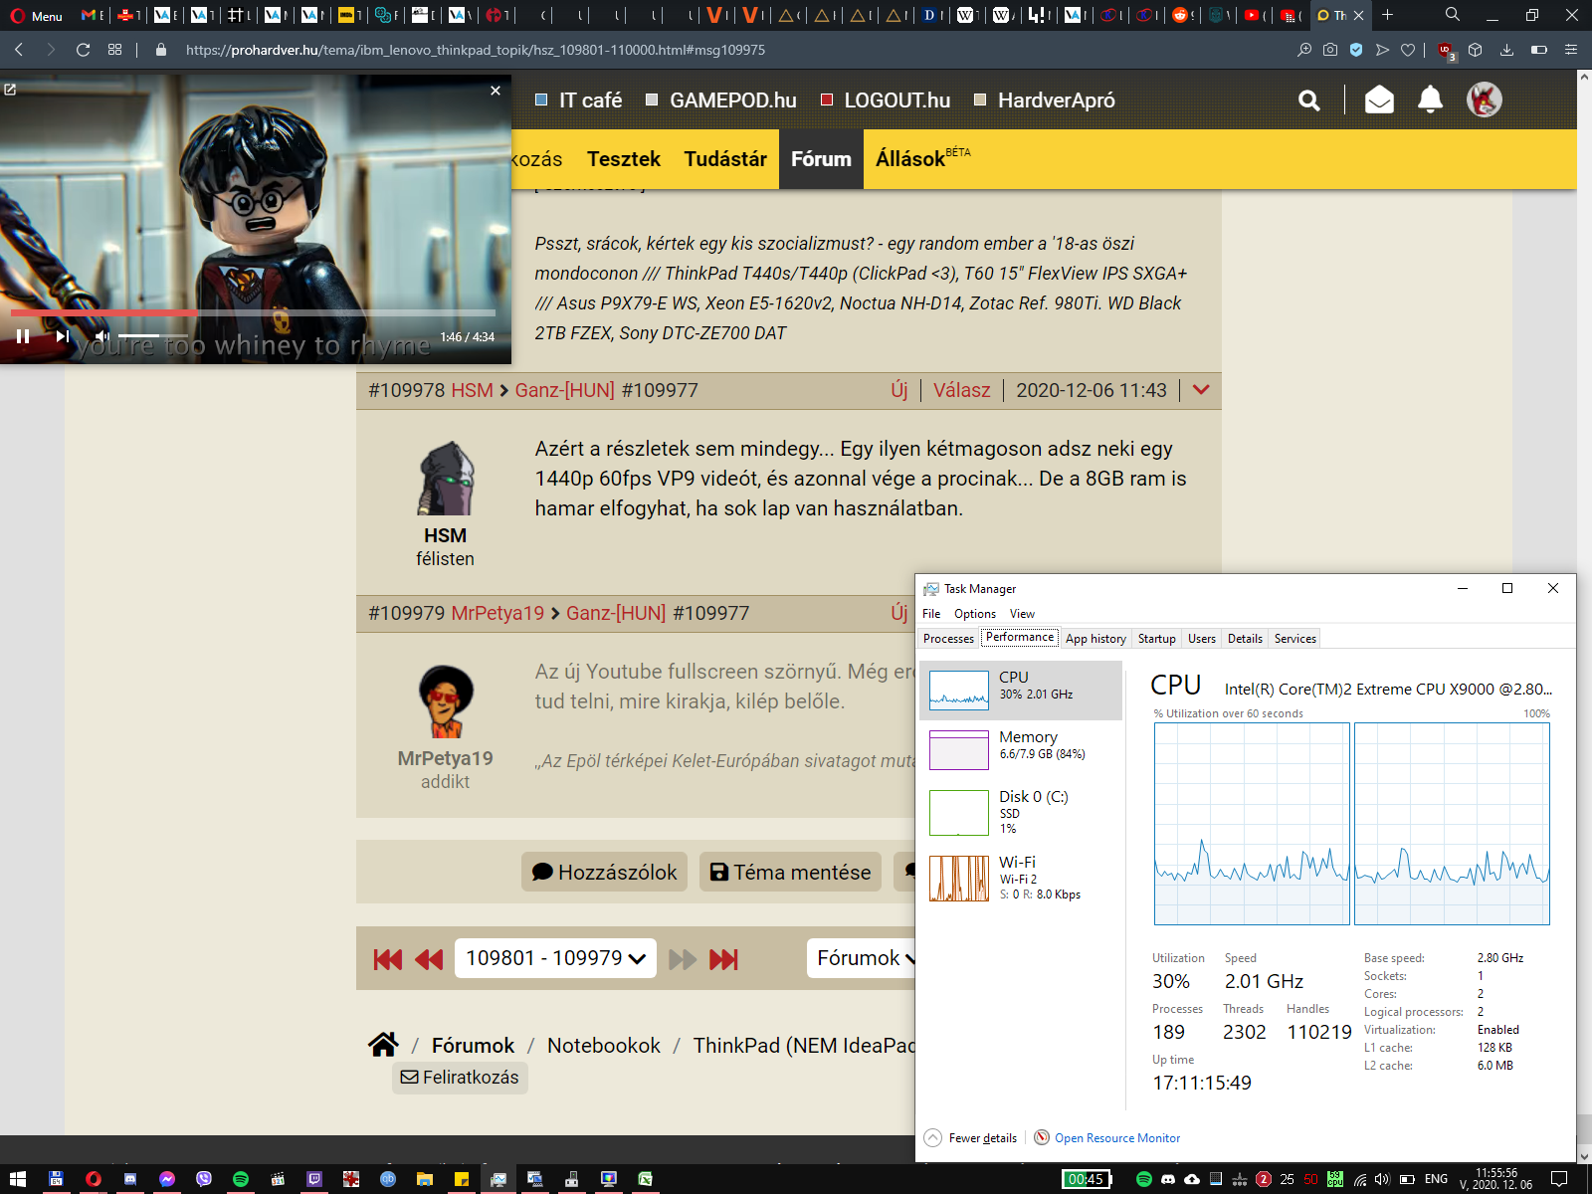1592x1194 pixels.
Task: Open HSM user avatar
Action: coord(445,479)
